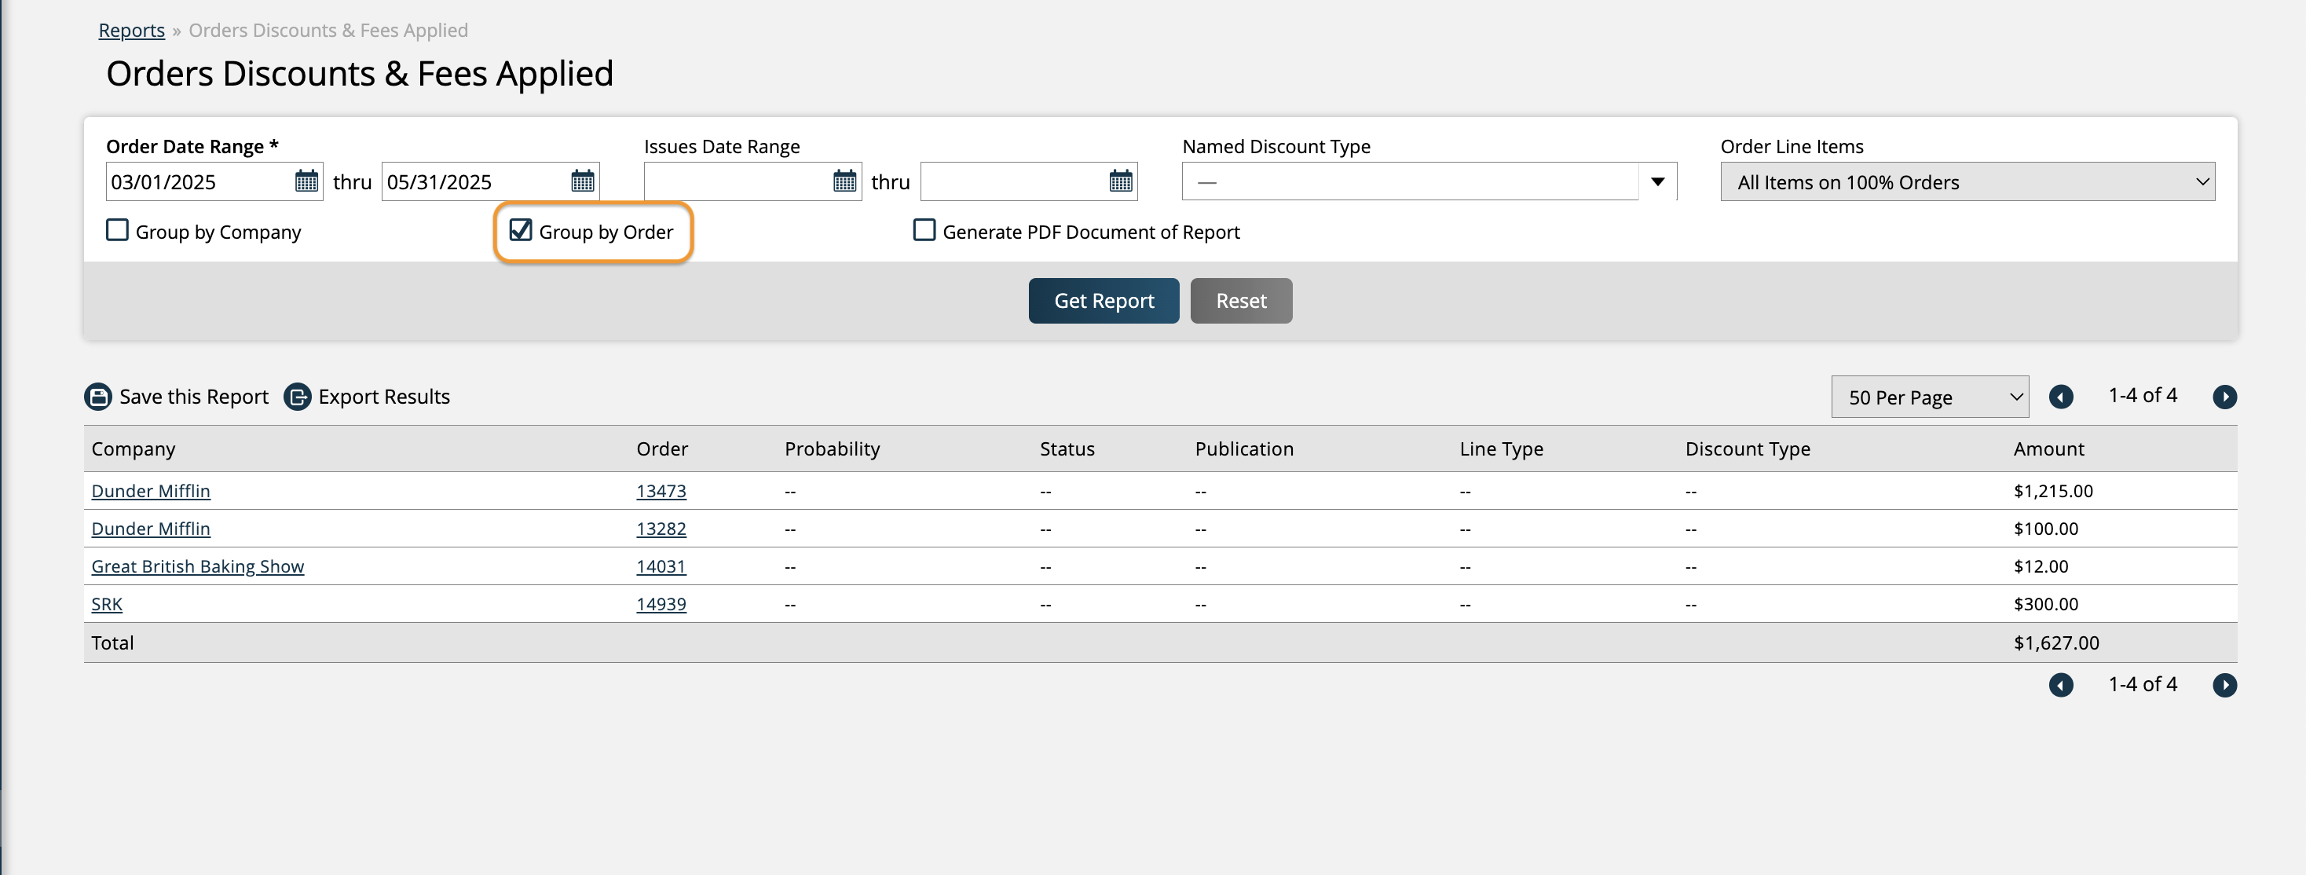Go to previous page using top arrow
This screenshot has width=2306, height=875.
(x=2061, y=397)
